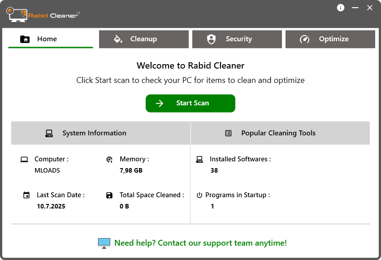Click the Security shield icon
This screenshot has width=381, height=260.
pyautogui.click(x=211, y=39)
